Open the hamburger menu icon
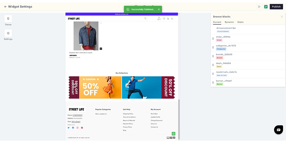The width and height of the screenshot is (286, 143). [172, 18]
